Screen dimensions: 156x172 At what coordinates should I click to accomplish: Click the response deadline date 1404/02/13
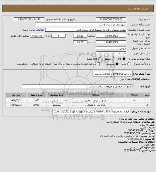click(111, 36)
